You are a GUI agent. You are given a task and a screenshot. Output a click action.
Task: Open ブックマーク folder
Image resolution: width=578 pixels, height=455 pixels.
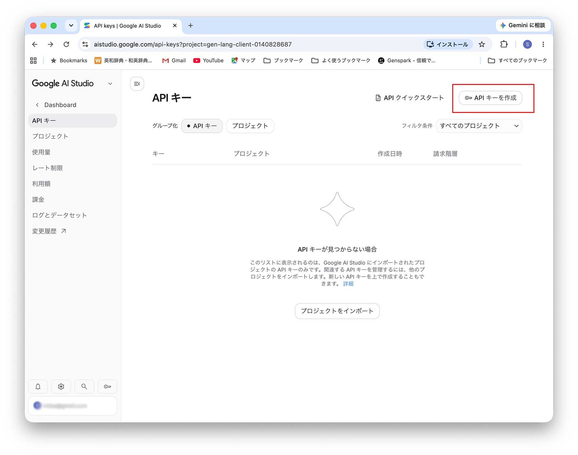pyautogui.click(x=283, y=60)
